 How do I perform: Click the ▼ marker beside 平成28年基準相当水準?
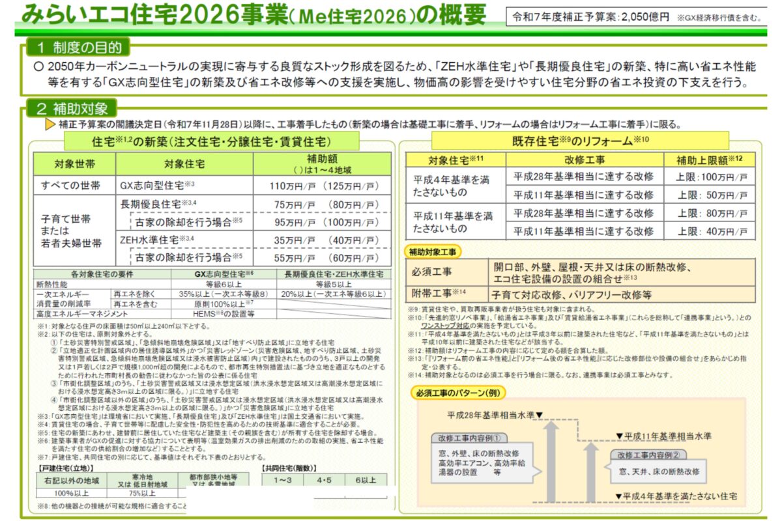pyautogui.click(x=539, y=415)
